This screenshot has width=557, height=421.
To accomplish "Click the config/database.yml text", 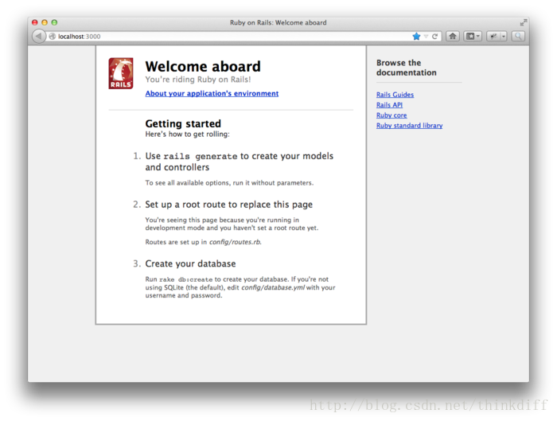I will pyautogui.click(x=273, y=287).
